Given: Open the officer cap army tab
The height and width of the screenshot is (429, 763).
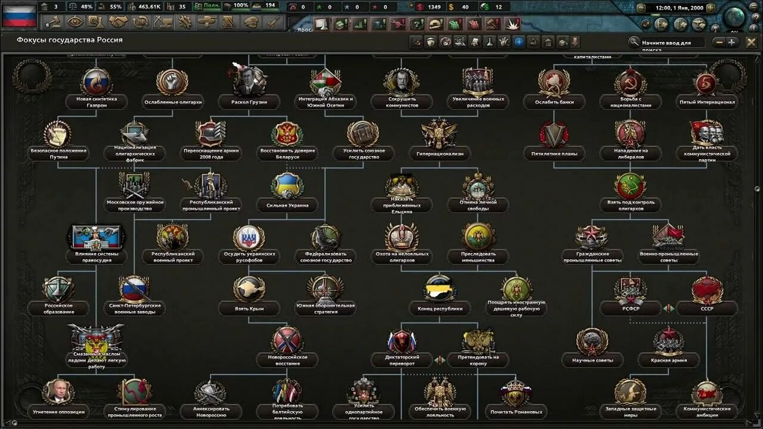Looking at the screenshot, I should pyautogui.click(x=251, y=22).
